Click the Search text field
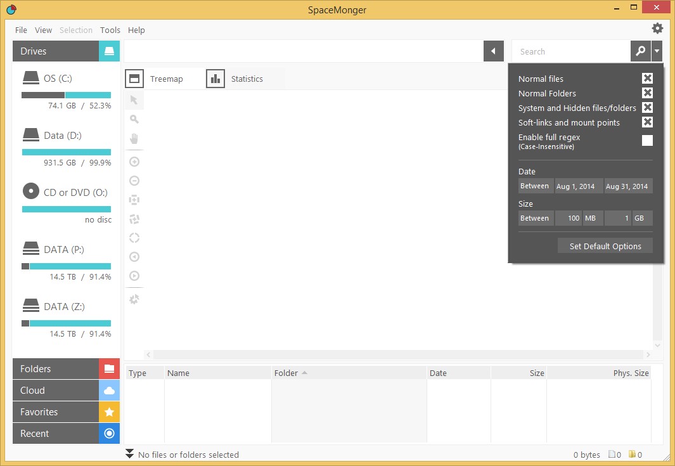The height and width of the screenshot is (466, 675). pyautogui.click(x=570, y=51)
